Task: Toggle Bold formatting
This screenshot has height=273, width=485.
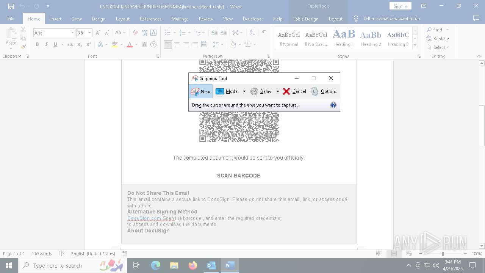Action: click(x=37, y=44)
